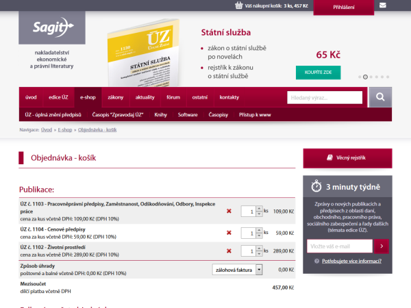Click the Věcný rejstřík button
The height and width of the screenshot is (308, 411).
pos(347,158)
